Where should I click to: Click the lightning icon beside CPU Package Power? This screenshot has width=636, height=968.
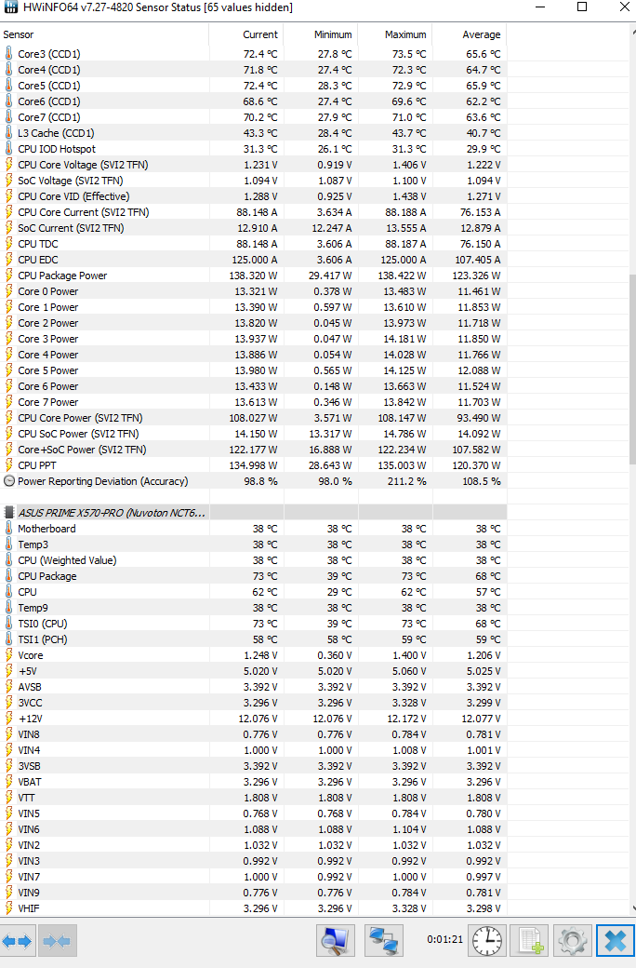[x=8, y=276]
